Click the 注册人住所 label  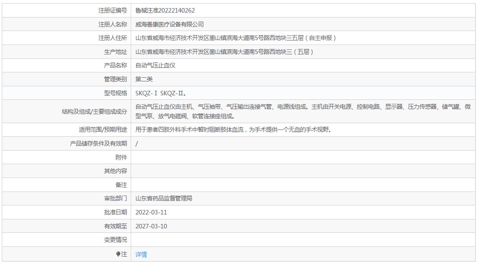(x=112, y=38)
